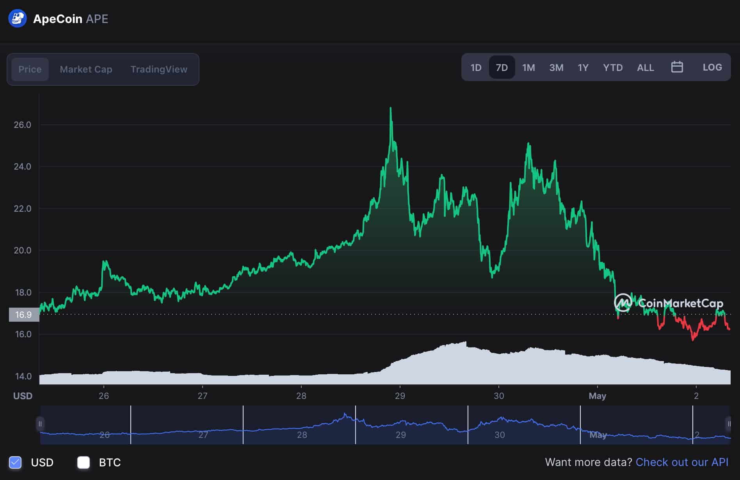Uncheck the USD currency checkbox
Viewport: 740px width, 480px height.
point(16,462)
